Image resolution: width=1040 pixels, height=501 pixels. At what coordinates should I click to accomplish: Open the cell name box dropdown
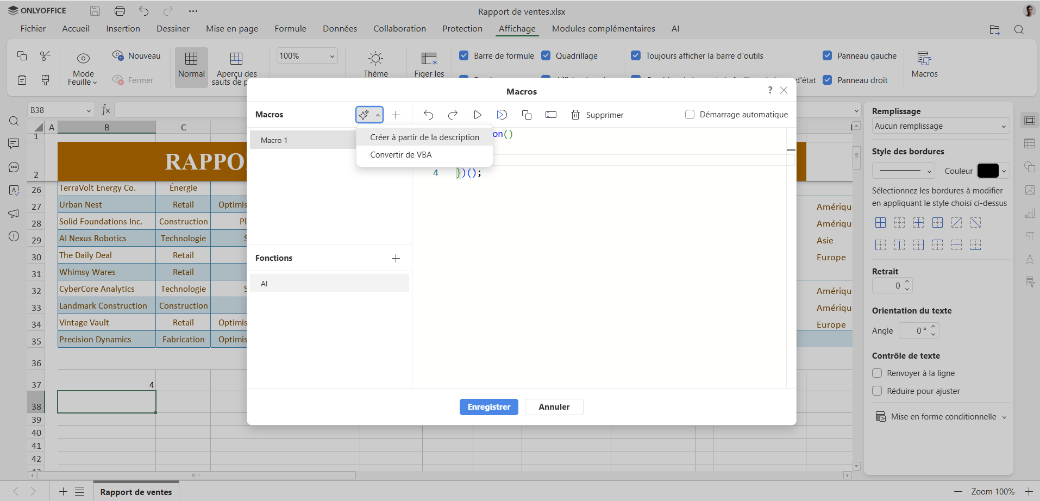(x=89, y=110)
